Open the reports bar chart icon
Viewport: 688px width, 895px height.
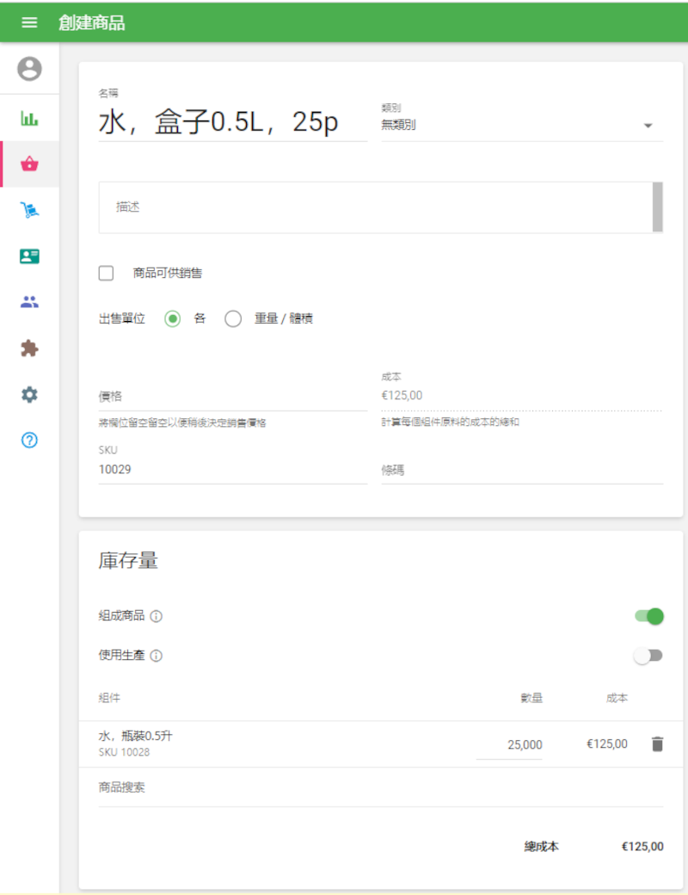pos(28,118)
